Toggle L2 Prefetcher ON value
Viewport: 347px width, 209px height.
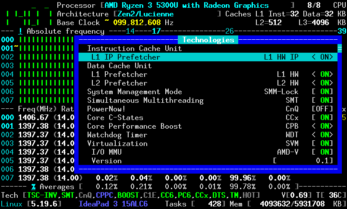click(x=322, y=83)
